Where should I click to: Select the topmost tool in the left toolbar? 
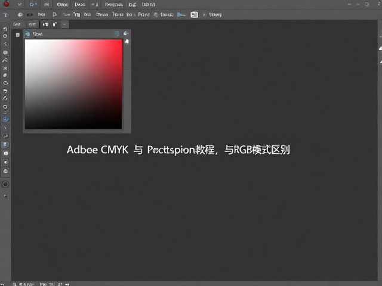tap(5, 29)
